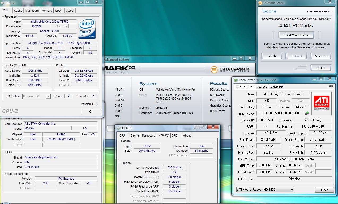Close the PCMark Score dialog via the Close button
The width and height of the screenshot is (338, 204).
[321, 68]
